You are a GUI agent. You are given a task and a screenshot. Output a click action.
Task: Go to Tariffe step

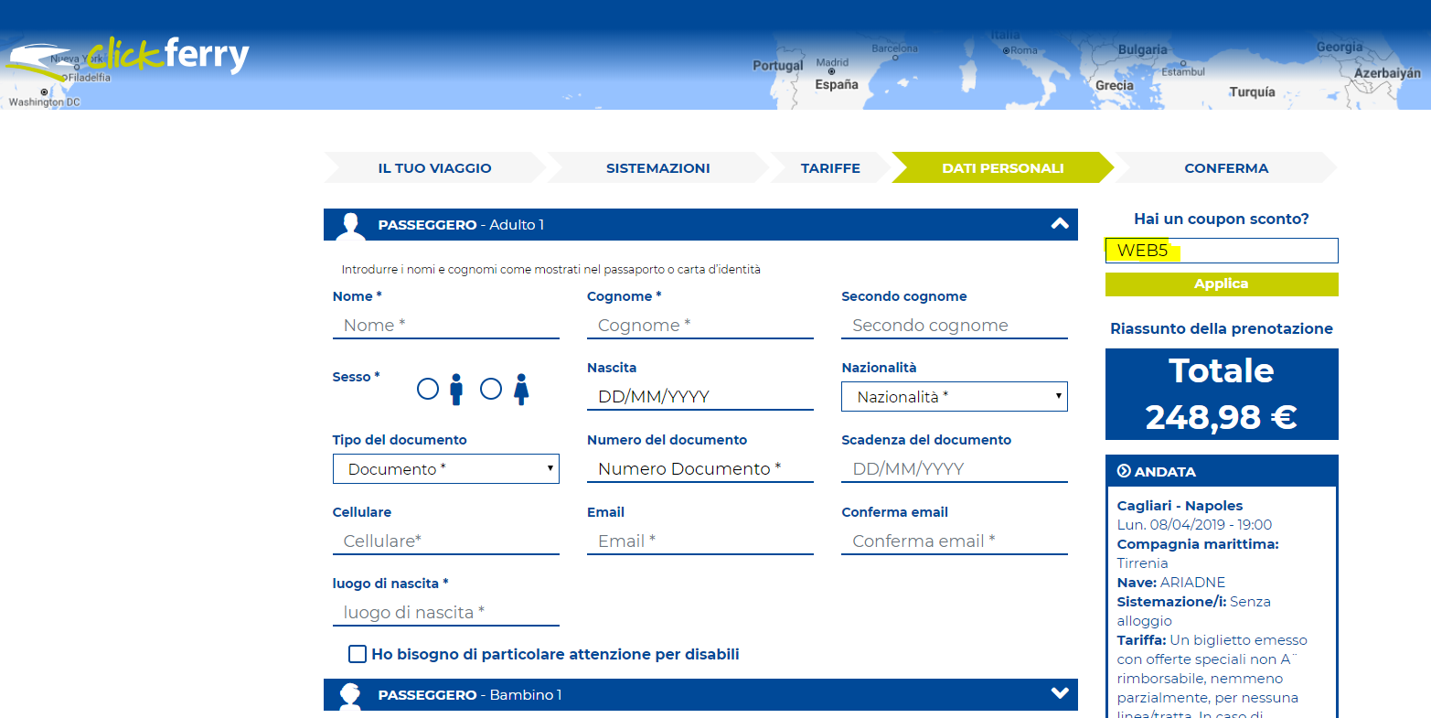click(830, 168)
